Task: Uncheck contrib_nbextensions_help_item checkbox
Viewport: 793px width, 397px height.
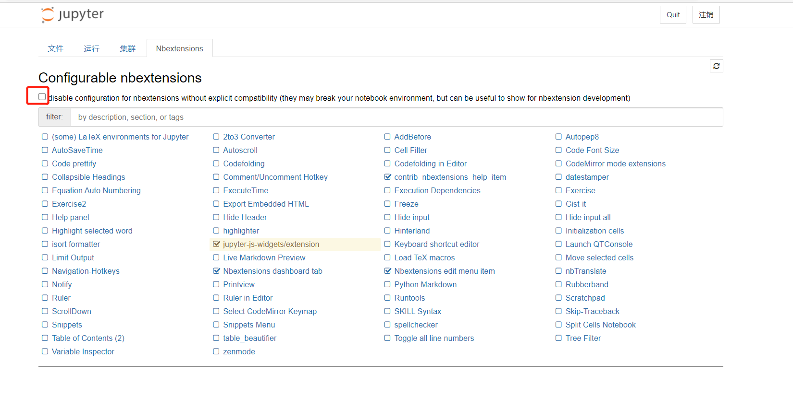Action: click(x=387, y=177)
